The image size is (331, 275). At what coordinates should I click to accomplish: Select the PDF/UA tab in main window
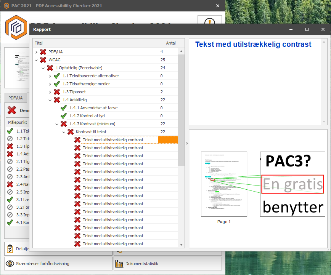click(x=16, y=98)
